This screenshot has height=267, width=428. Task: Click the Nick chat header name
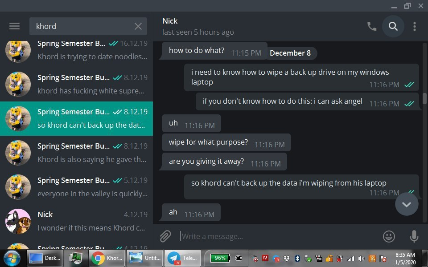coord(170,21)
